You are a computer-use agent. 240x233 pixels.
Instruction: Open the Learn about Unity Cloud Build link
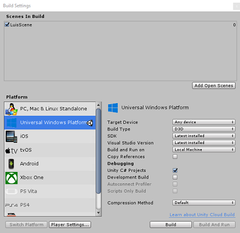coord(202,214)
